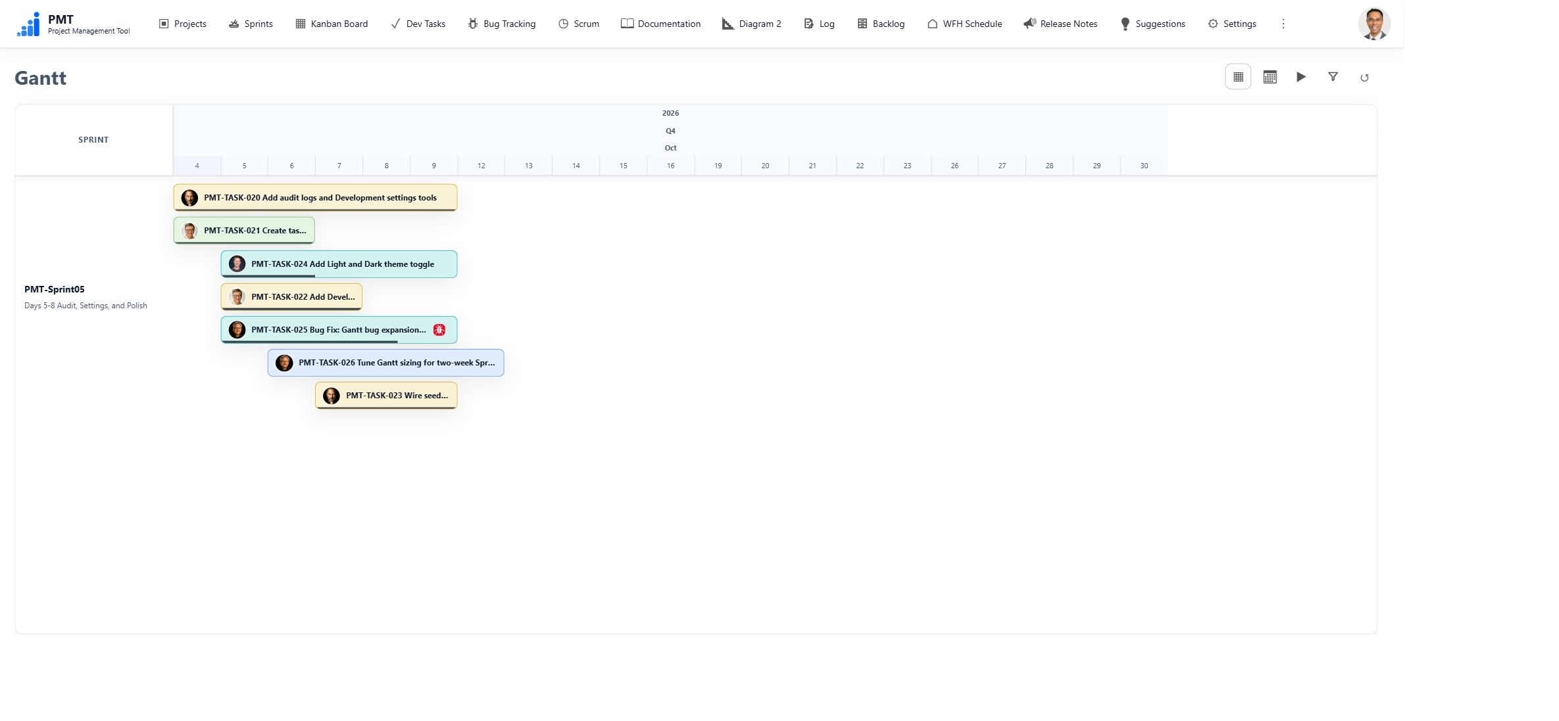Click the assignee avatar on PMT-TASK-020
This screenshot has width=1559, height=721.
189,198
